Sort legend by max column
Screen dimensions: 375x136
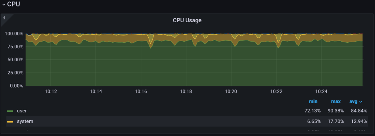336,101
